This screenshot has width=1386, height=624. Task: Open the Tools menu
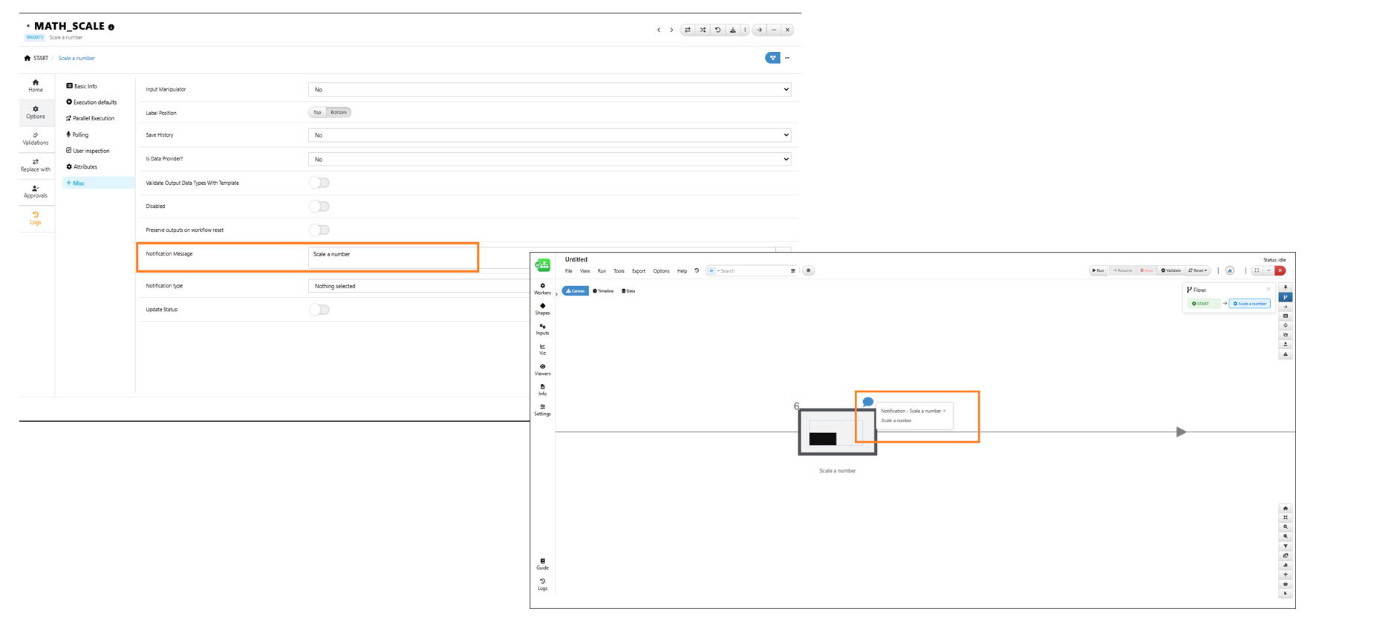(619, 271)
